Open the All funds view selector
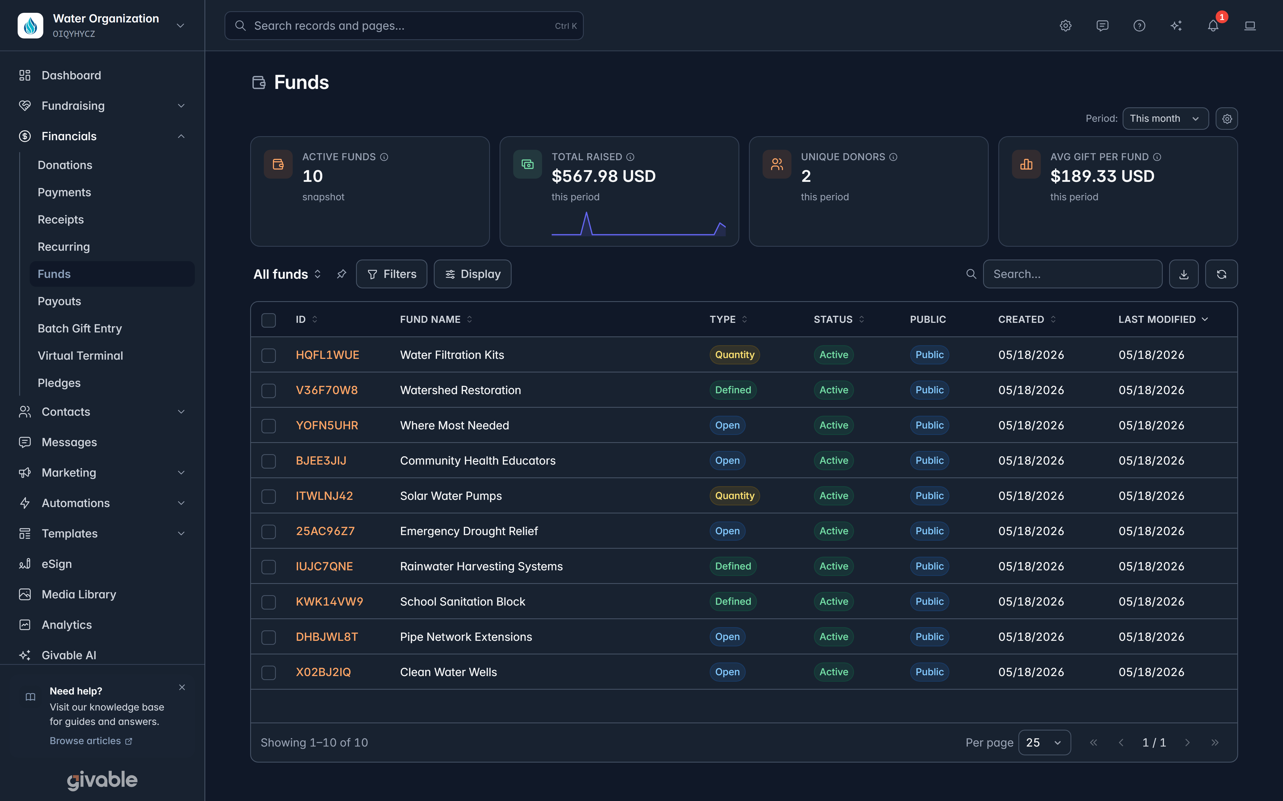 click(287, 274)
